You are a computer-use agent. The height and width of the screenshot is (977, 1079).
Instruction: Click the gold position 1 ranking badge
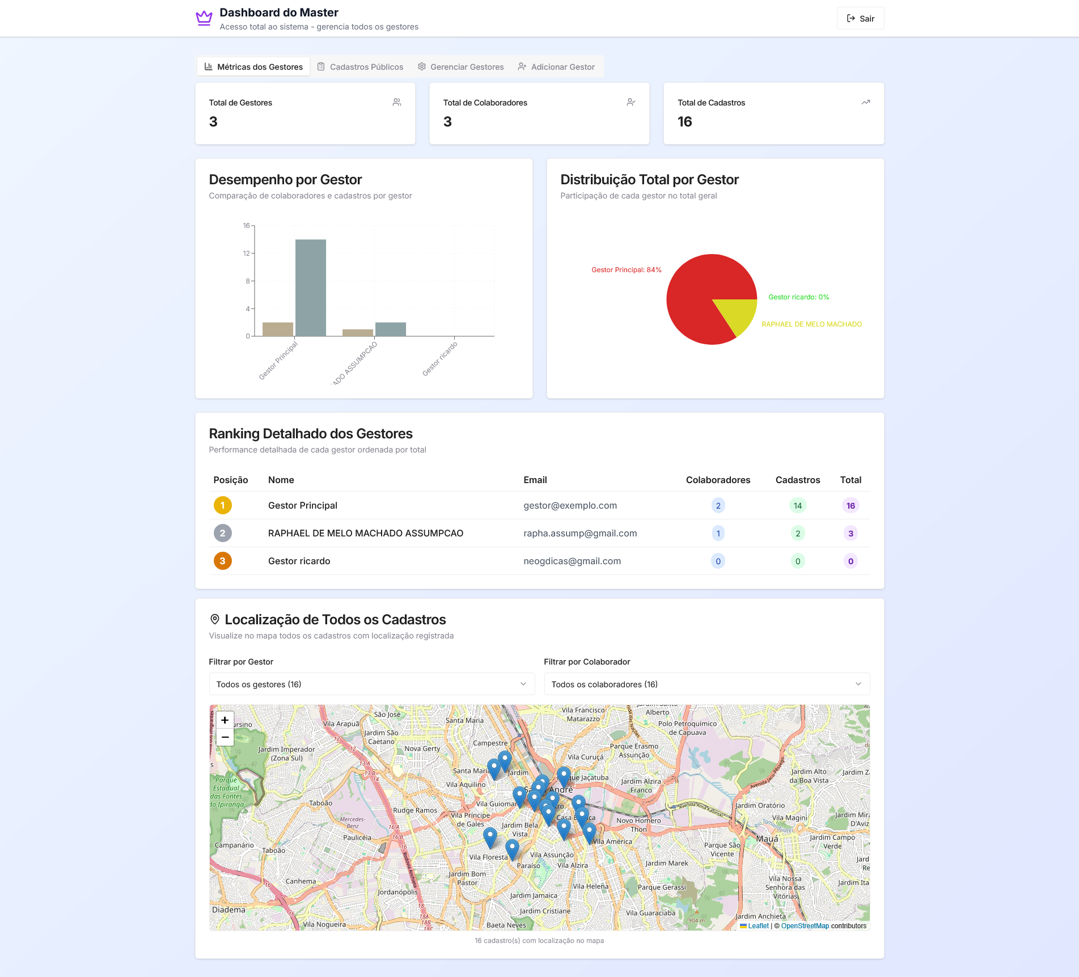pyautogui.click(x=222, y=505)
